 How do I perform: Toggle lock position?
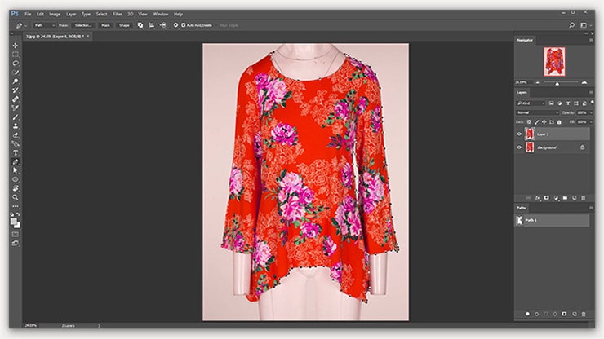(544, 122)
